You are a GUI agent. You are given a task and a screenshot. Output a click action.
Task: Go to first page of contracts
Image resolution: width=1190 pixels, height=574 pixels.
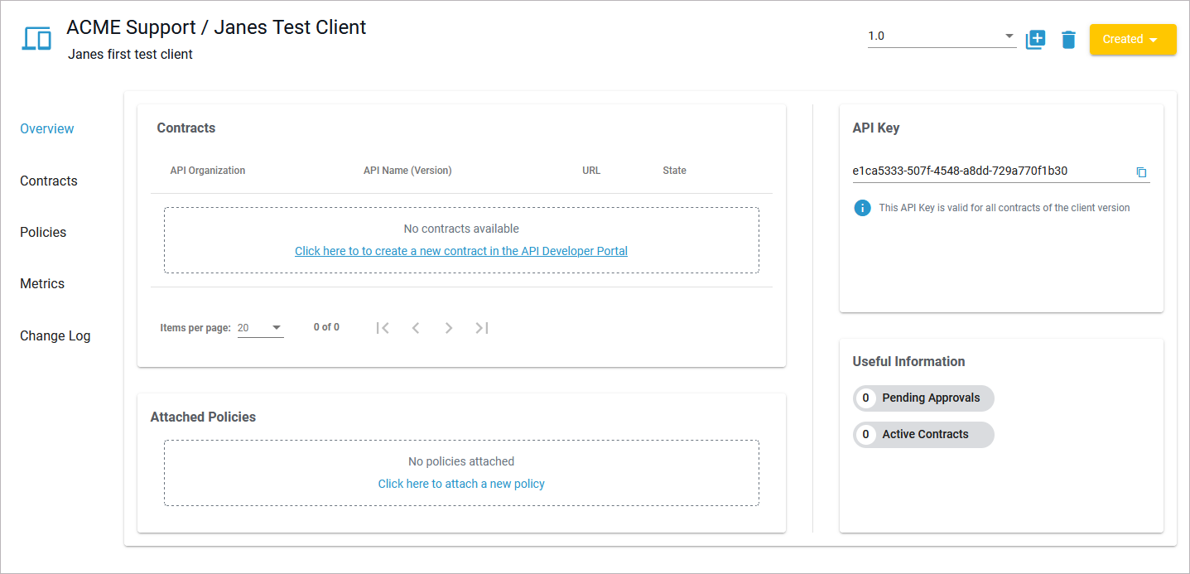tap(383, 327)
